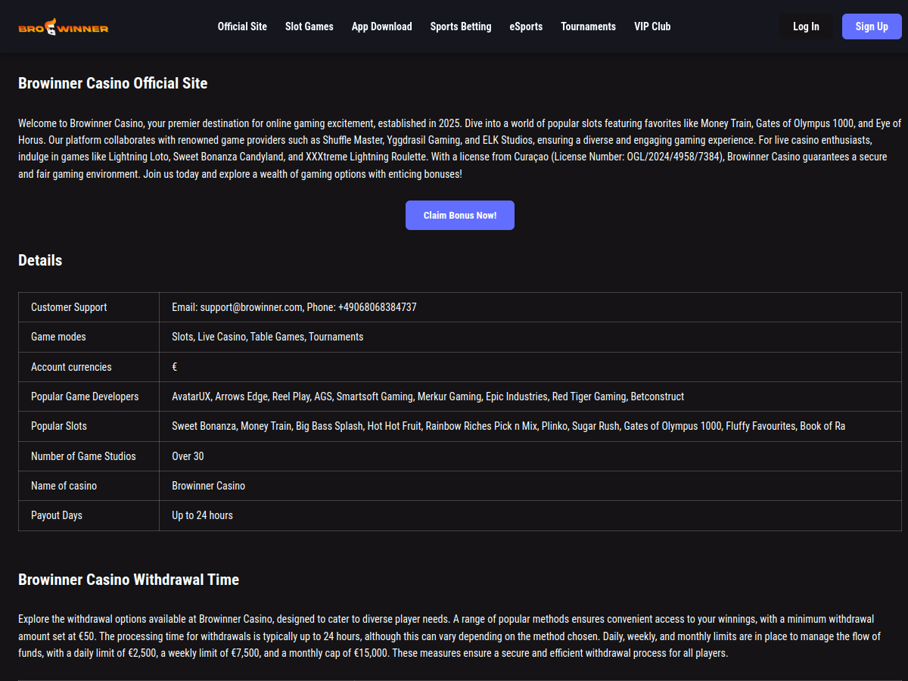Click the welcome paragraph under the Official Site heading
Image resolution: width=908 pixels, height=681 pixels.
click(x=460, y=148)
